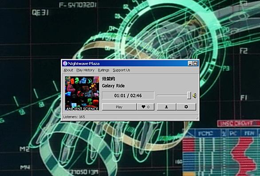260x176 pixels.
Task: Start playback with the Play button
Action: 119,107
